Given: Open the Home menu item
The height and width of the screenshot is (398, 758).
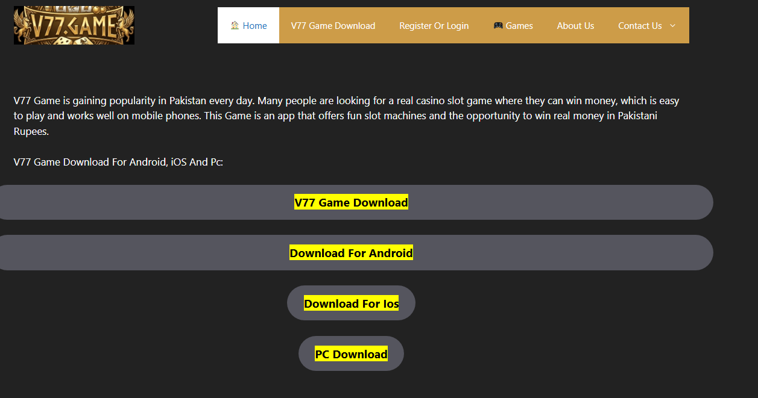Looking at the screenshot, I should point(248,25).
